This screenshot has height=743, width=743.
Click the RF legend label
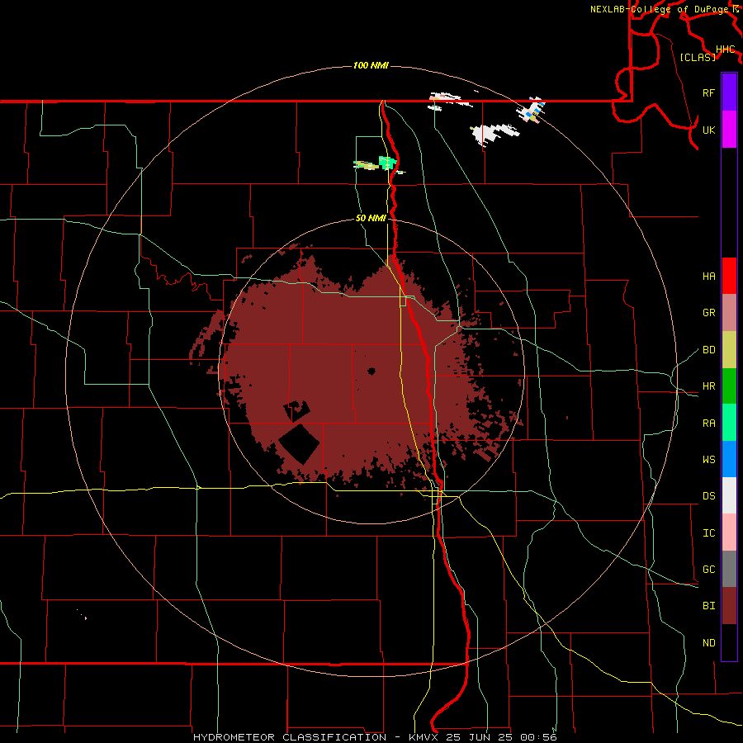click(708, 92)
